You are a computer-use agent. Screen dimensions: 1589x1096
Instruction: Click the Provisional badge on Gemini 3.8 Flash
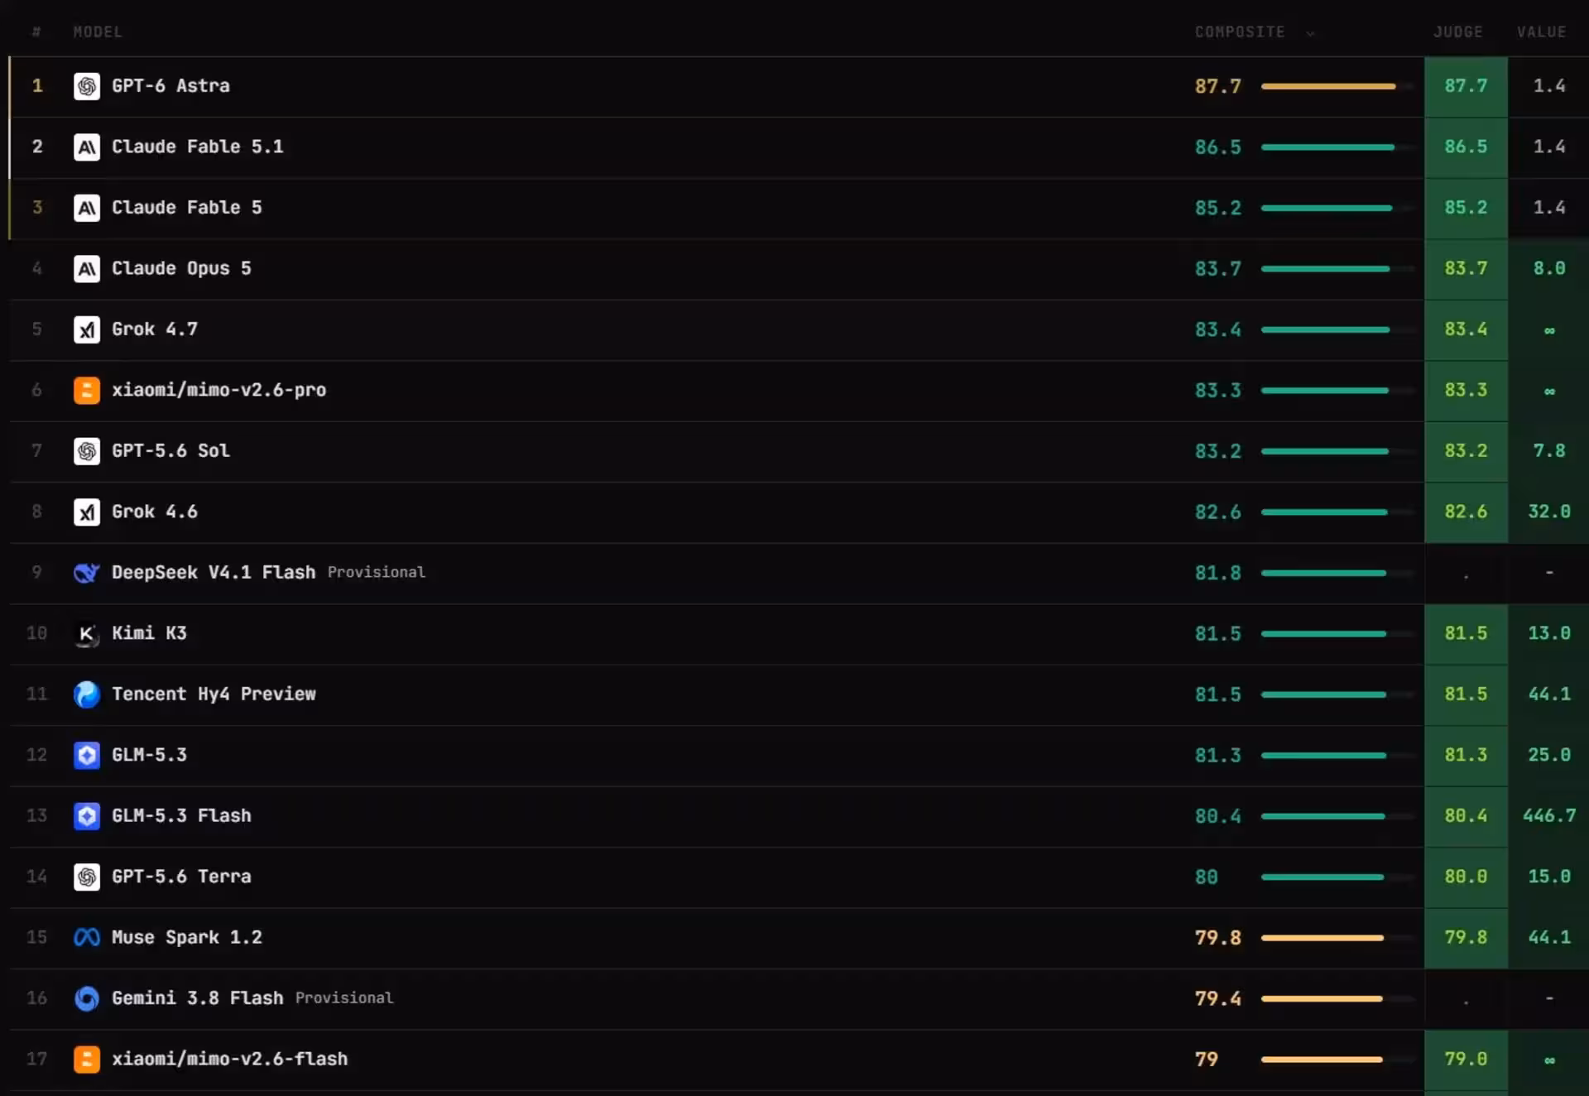pos(344,997)
